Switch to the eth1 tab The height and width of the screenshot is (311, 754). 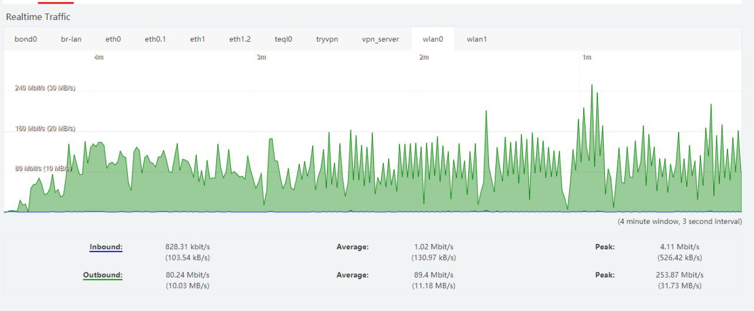[197, 39]
